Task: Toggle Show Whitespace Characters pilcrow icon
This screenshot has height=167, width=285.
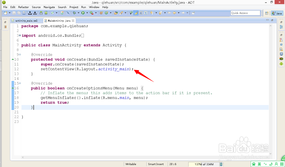Action: point(146,13)
